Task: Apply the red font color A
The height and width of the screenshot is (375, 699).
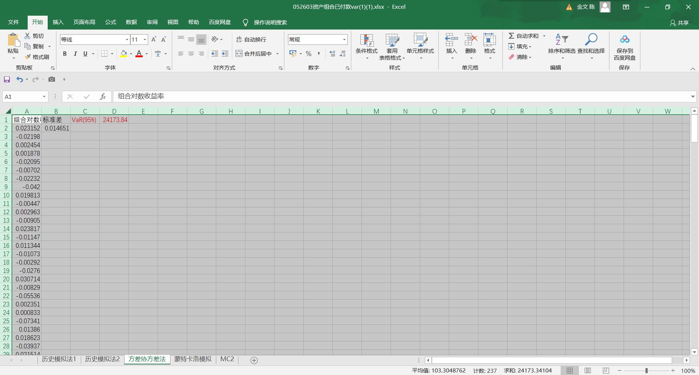Action: [139, 54]
